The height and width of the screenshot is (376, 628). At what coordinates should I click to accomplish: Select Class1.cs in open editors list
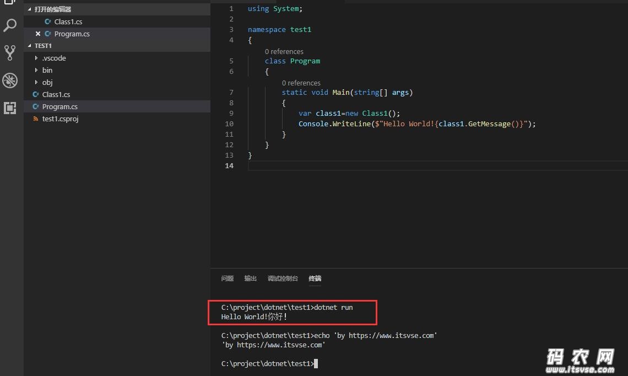[117, 22]
